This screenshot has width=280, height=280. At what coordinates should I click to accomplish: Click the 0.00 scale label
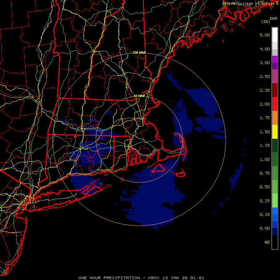pyautogui.click(x=265, y=228)
